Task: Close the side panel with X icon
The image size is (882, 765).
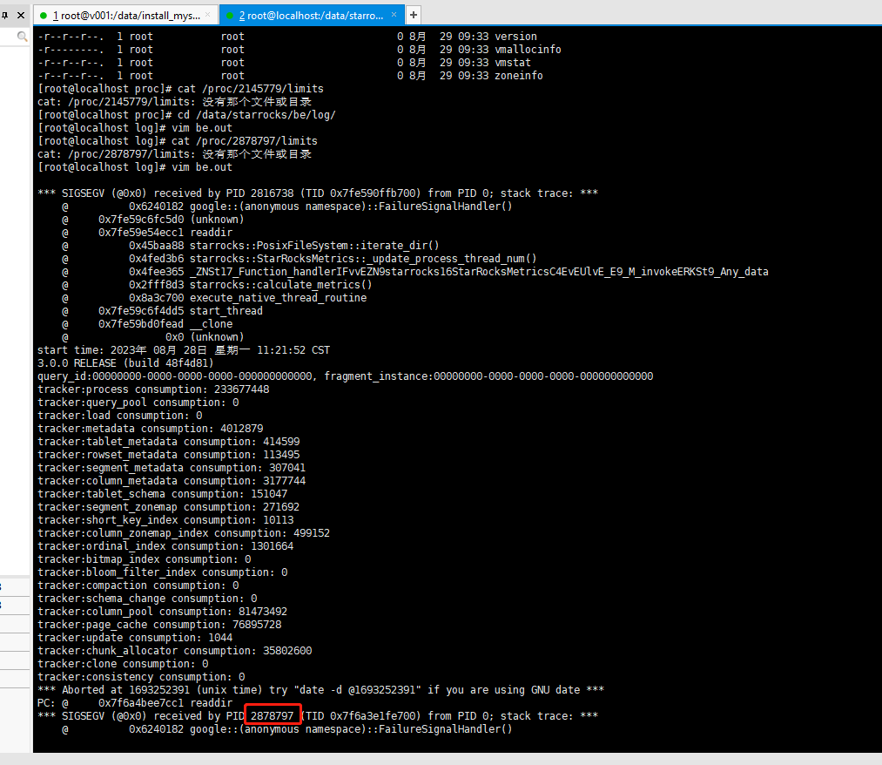Action: tap(21, 15)
